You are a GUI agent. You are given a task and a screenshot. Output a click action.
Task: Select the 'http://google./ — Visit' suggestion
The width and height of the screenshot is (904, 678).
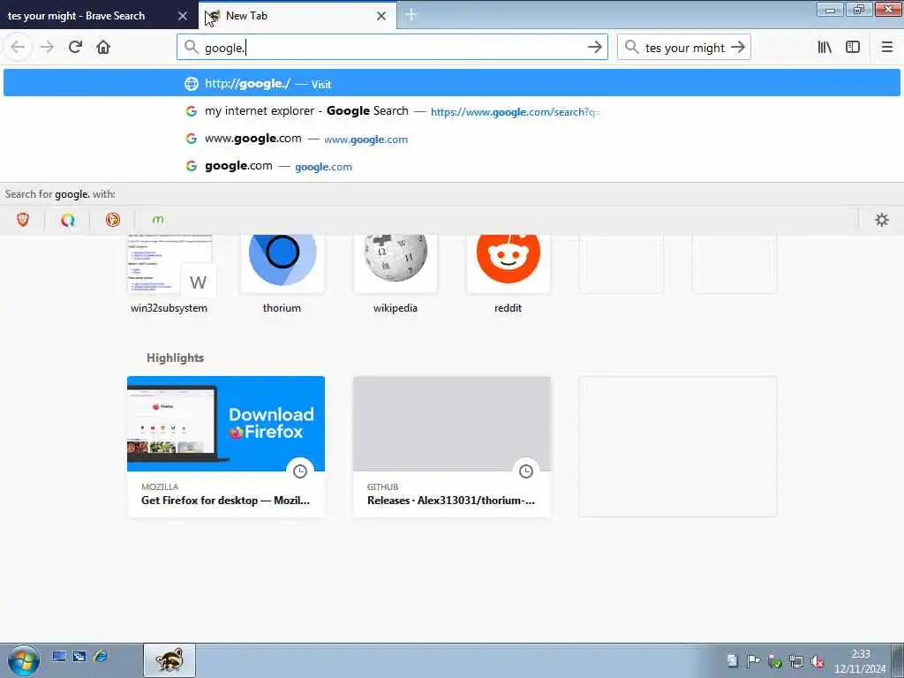[451, 84]
